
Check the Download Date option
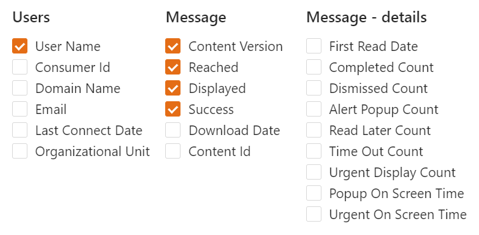pyautogui.click(x=173, y=131)
